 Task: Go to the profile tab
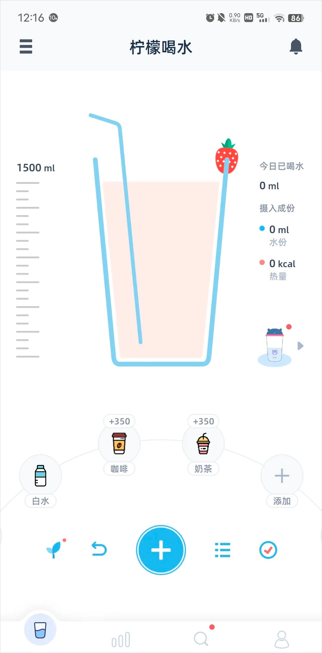point(281,639)
